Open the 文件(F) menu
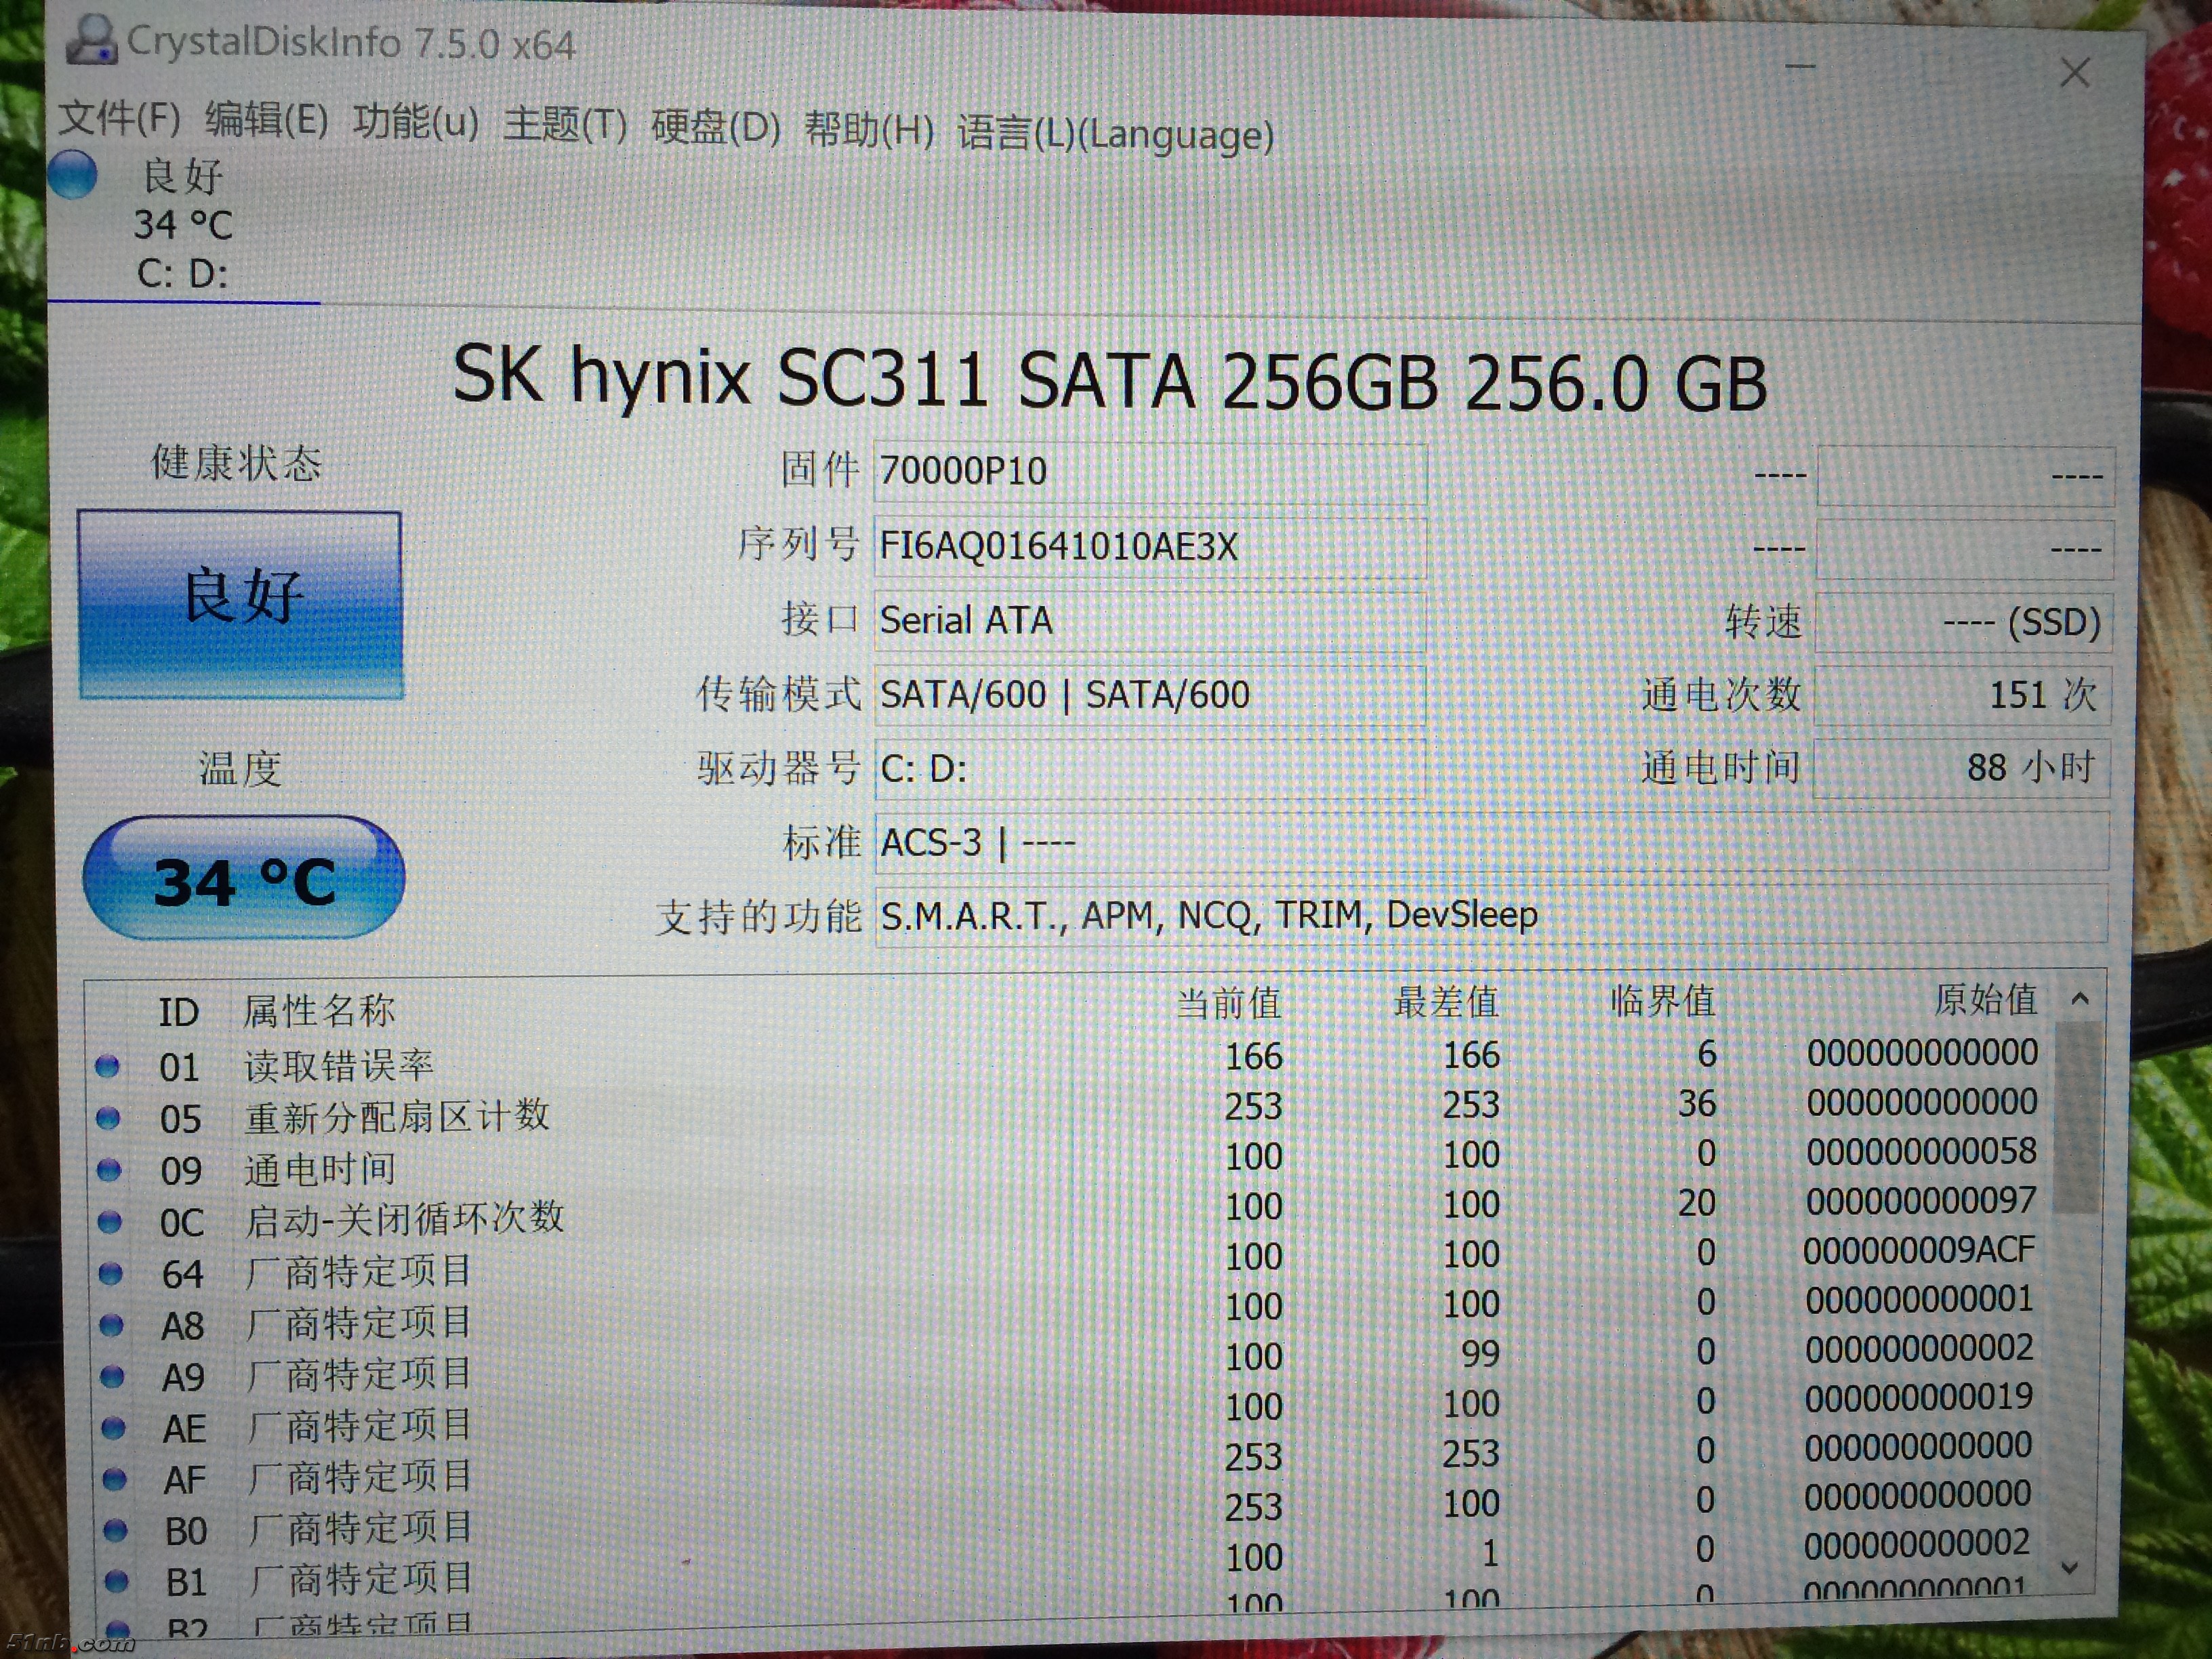The width and height of the screenshot is (2212, 1659). pos(119,118)
